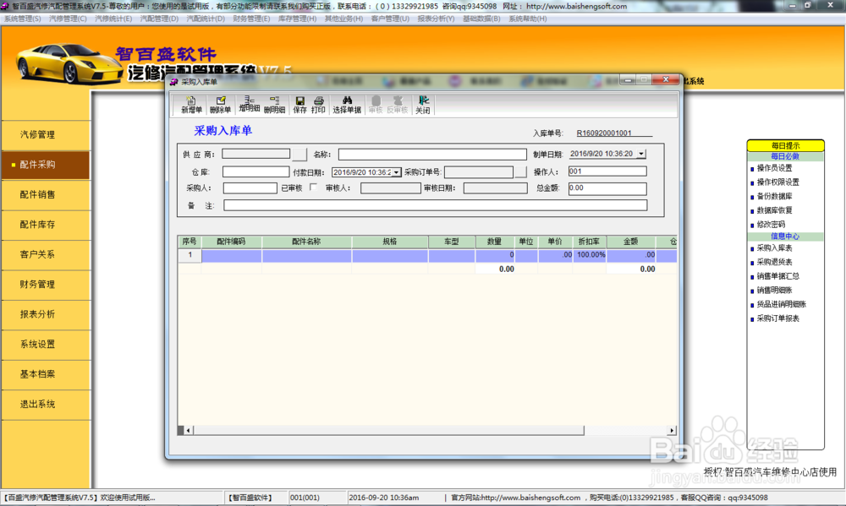Viewport: 846px width, 506px height.
Task: Click the grid's horizontal scrollbar right arrow
Action: pos(672,430)
